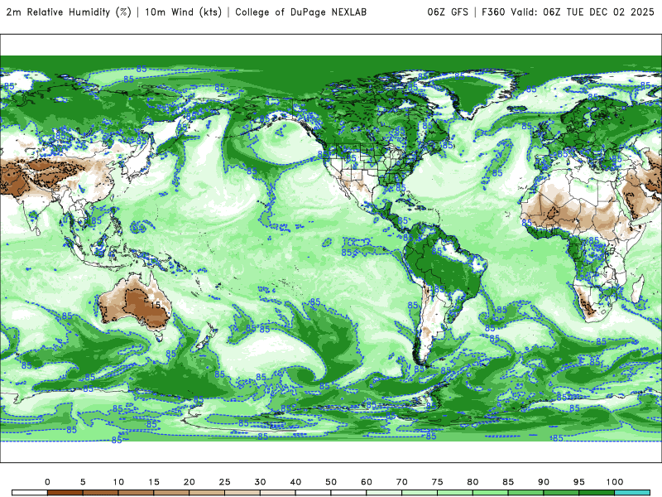This screenshot has width=662, height=497.
Task: Select the brown 5–10 legend swatch
Action: click(x=100, y=493)
